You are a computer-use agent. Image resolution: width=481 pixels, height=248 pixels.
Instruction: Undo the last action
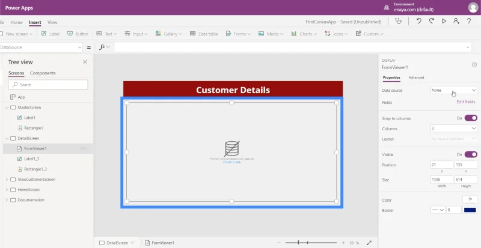(x=418, y=21)
